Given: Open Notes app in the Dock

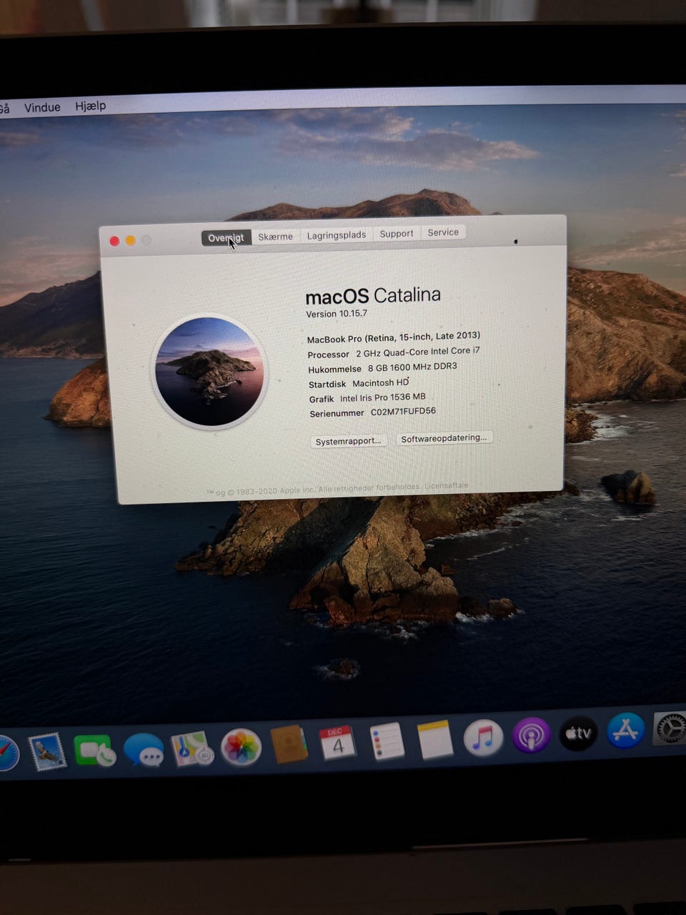Looking at the screenshot, I should (x=435, y=740).
